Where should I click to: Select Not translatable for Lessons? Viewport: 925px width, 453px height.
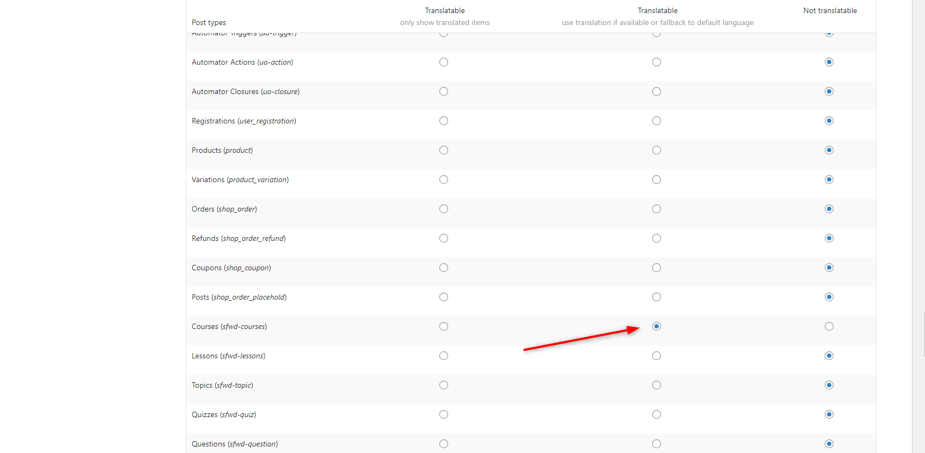[x=829, y=356]
